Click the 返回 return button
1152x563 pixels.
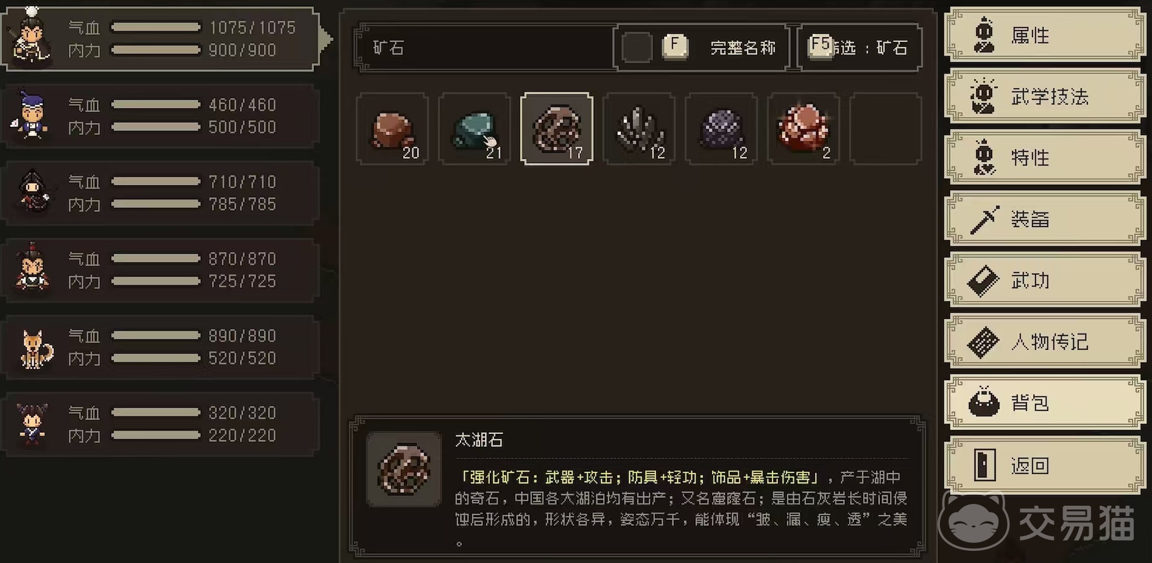tap(1045, 466)
